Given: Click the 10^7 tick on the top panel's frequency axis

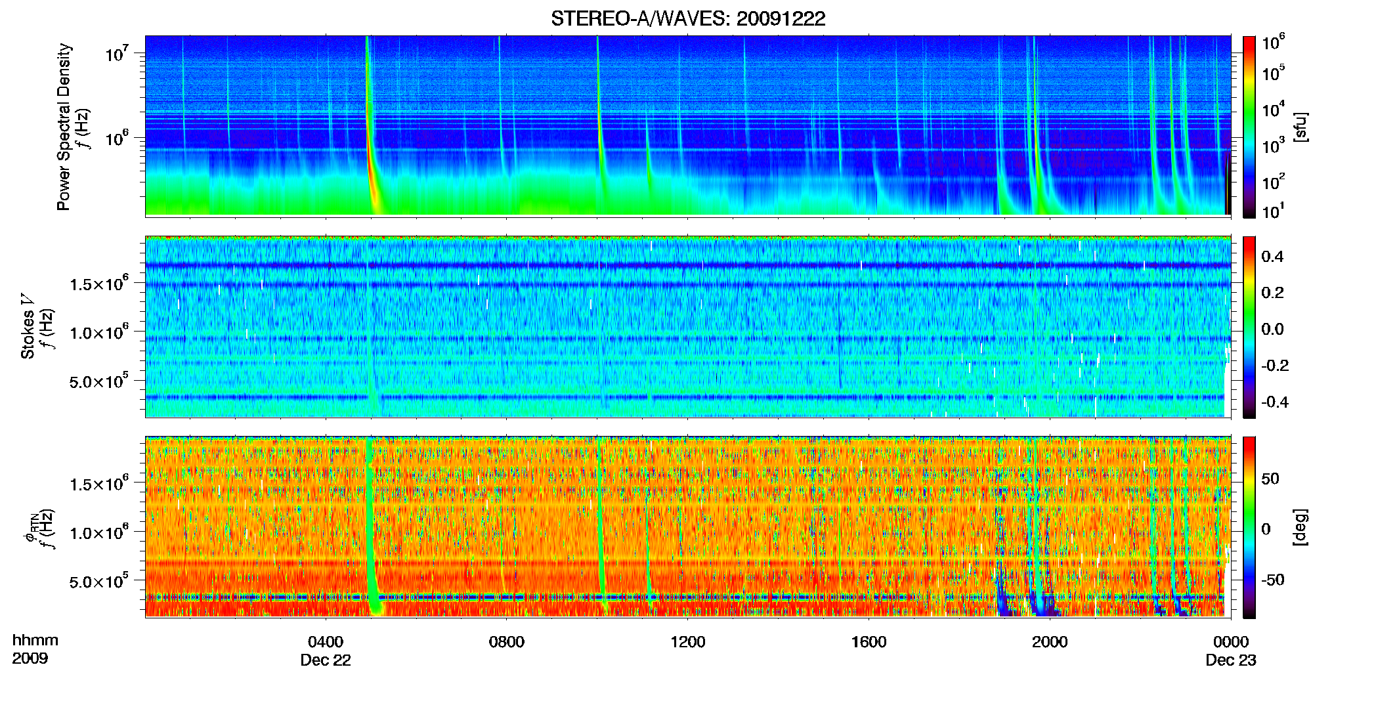Looking at the screenshot, I should pos(116,53).
